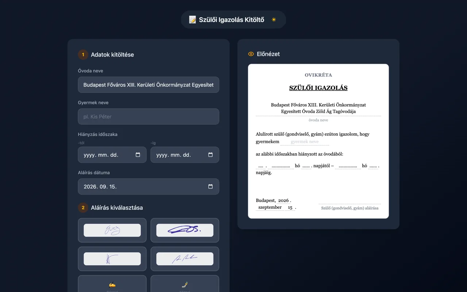
Task: Click the Szülői Igazolás Kitöltő title
Action: pyautogui.click(x=231, y=20)
